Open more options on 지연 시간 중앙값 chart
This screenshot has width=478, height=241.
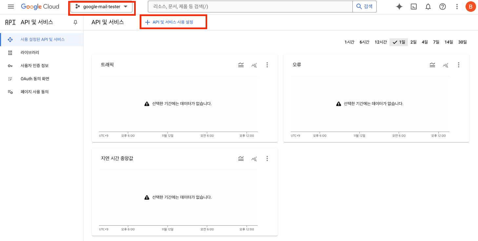(267, 158)
